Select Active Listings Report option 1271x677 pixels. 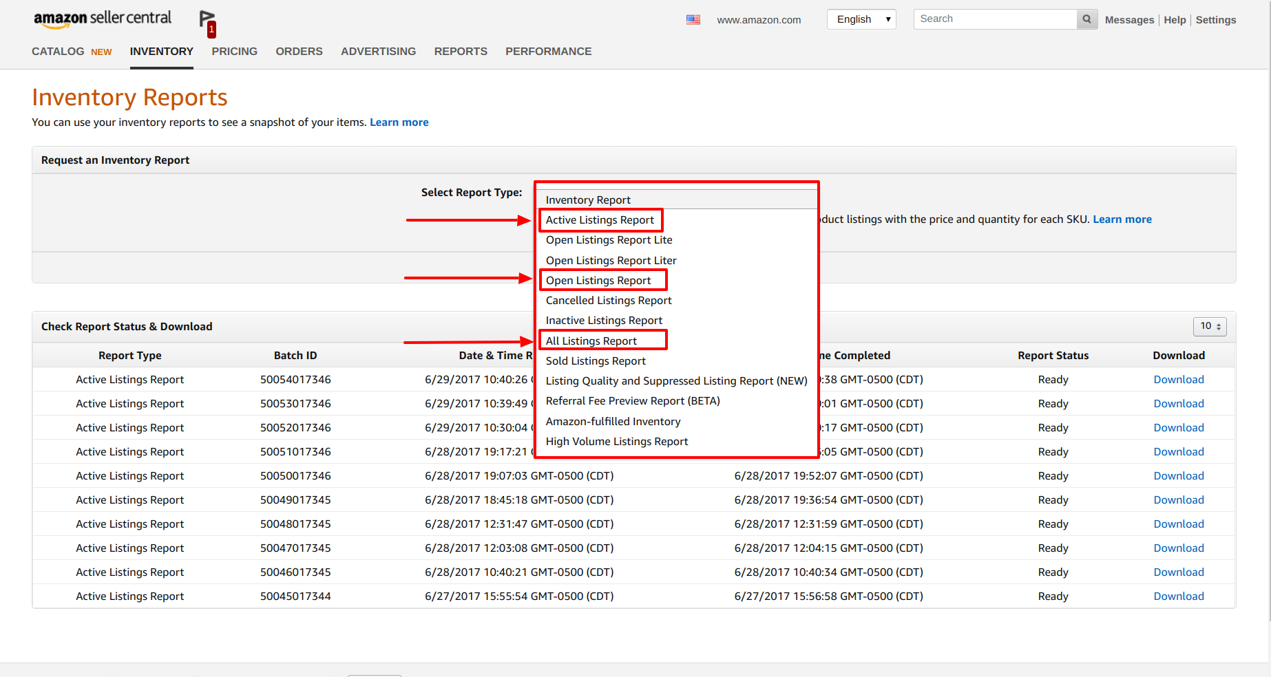coord(676,220)
